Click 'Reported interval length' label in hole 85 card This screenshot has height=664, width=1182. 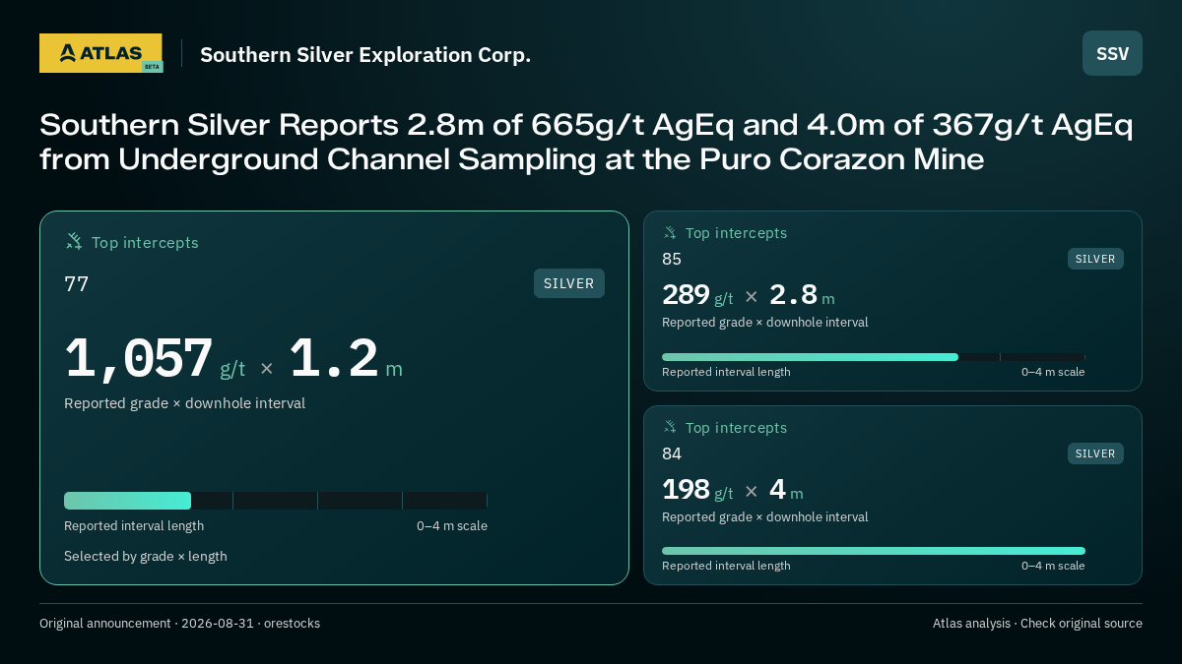tap(726, 372)
